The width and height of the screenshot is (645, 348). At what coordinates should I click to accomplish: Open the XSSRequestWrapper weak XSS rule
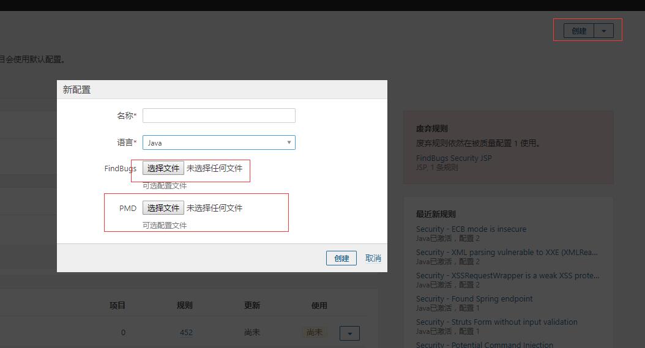click(x=507, y=275)
